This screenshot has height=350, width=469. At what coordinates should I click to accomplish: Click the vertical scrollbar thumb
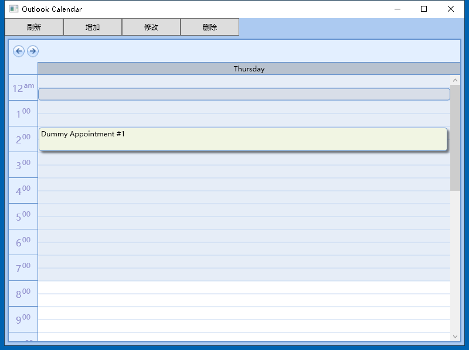456,138
